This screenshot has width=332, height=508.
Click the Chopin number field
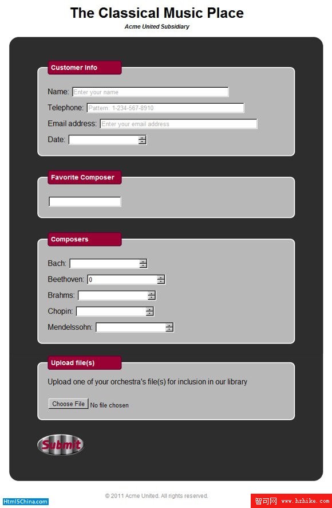click(x=111, y=311)
